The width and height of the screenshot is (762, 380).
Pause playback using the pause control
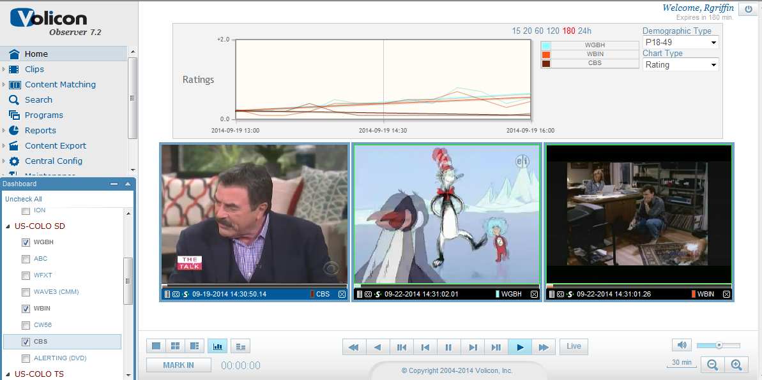point(449,346)
